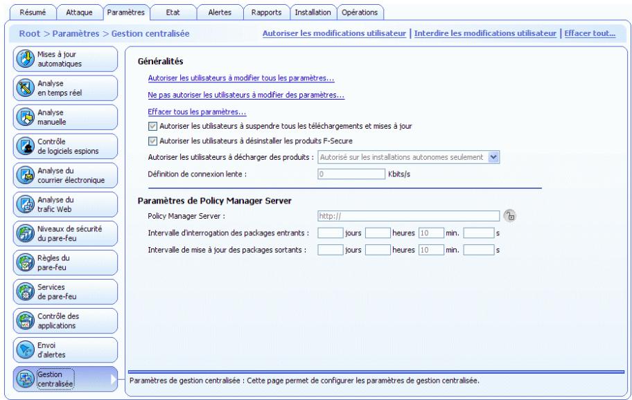Click Interdire les modifications utilisateur link
This screenshot has height=400, width=632.
click(485, 33)
